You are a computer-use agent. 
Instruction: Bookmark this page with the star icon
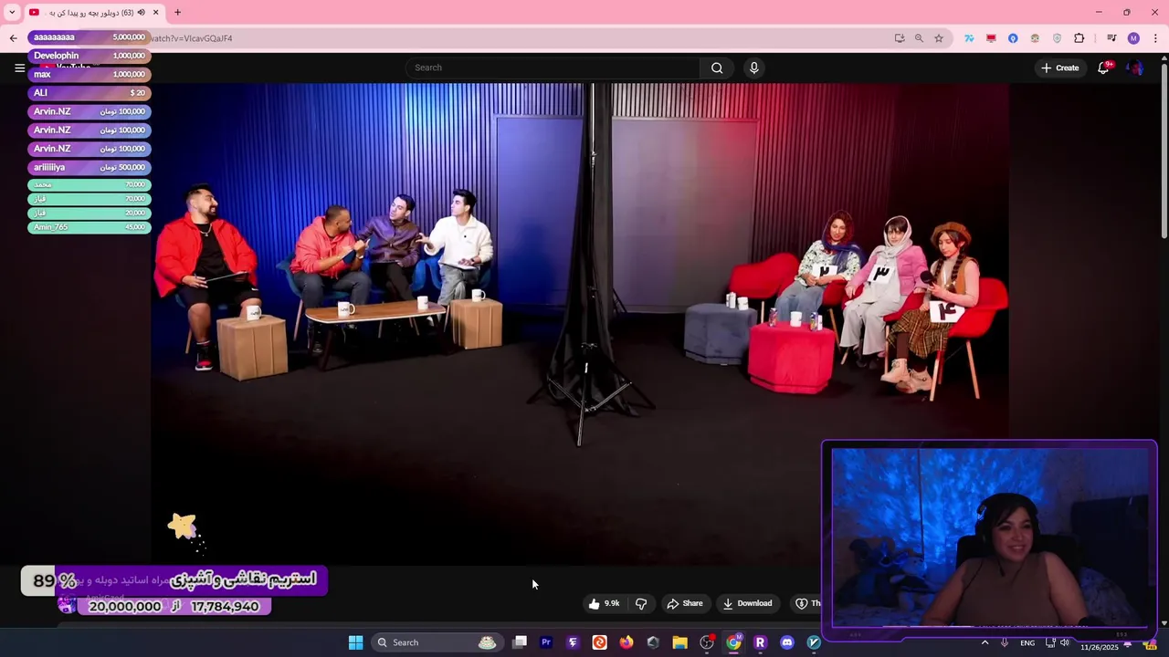pyautogui.click(x=938, y=38)
